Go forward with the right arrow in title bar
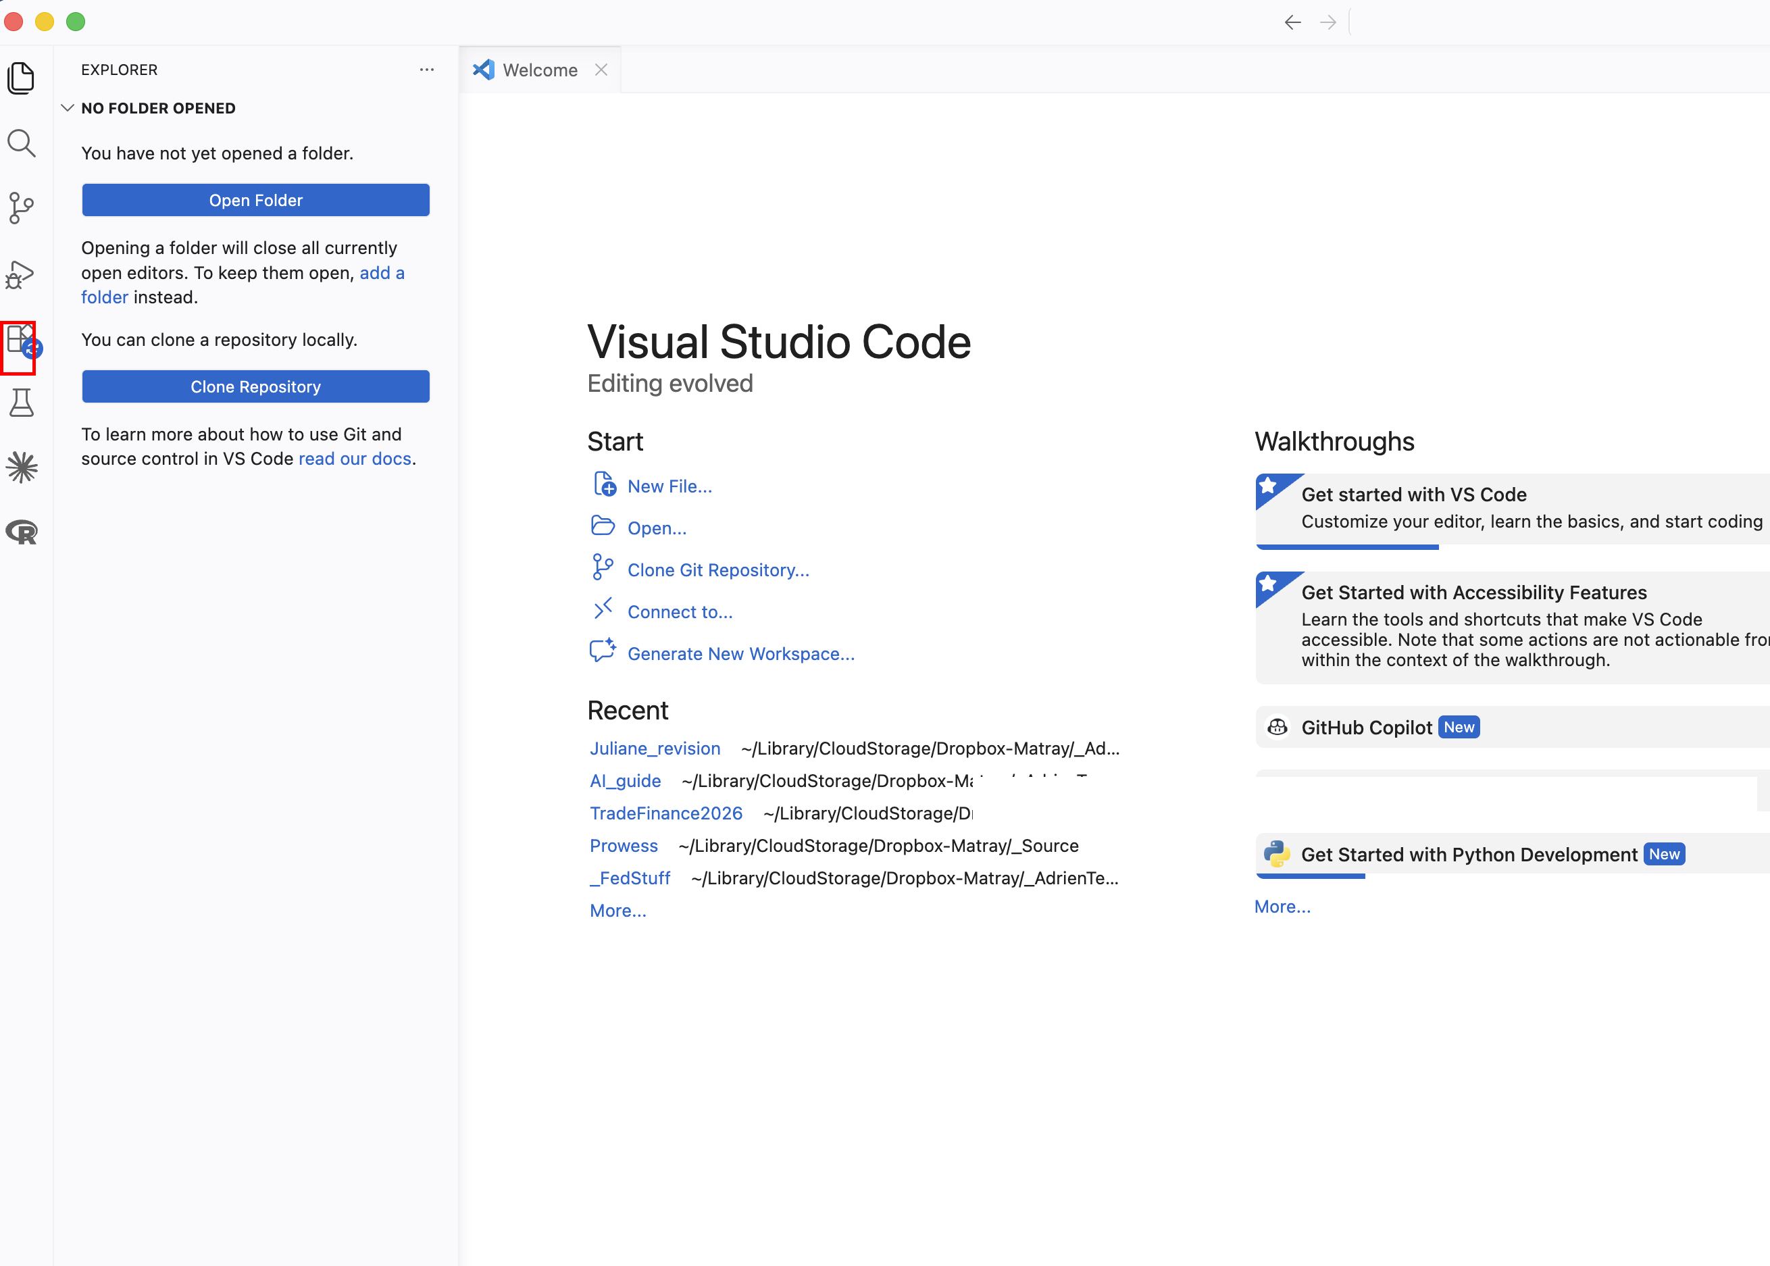Image resolution: width=1770 pixels, height=1266 pixels. [1328, 22]
